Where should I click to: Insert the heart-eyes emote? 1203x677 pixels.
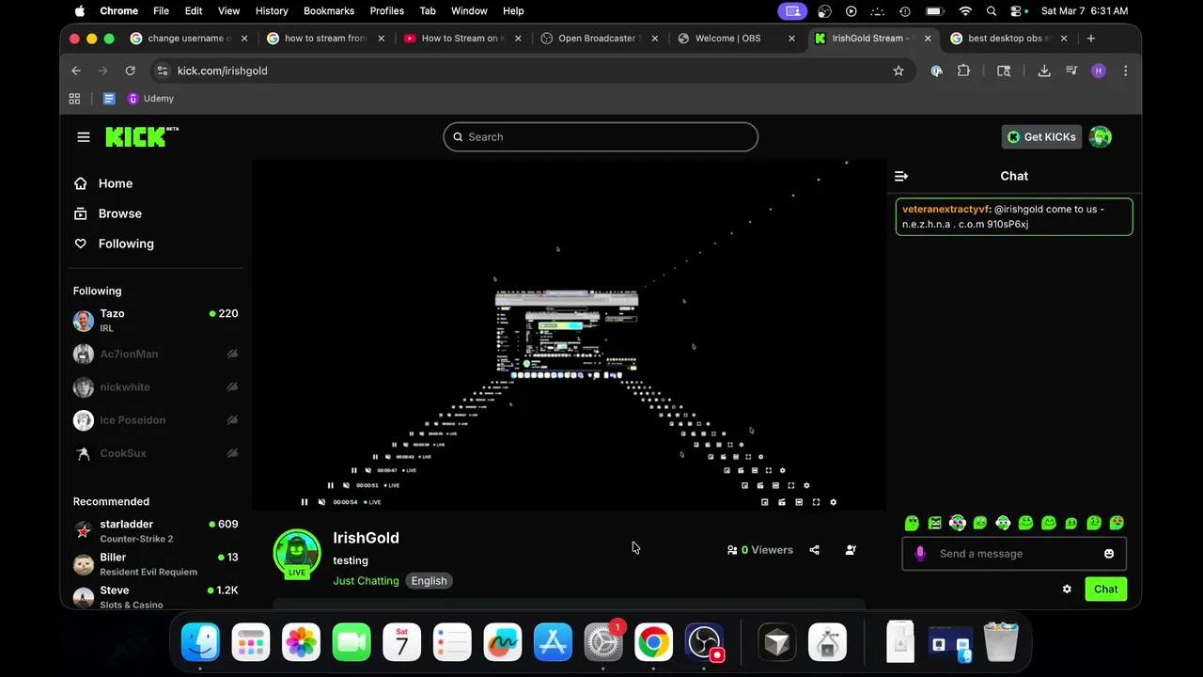click(1117, 523)
